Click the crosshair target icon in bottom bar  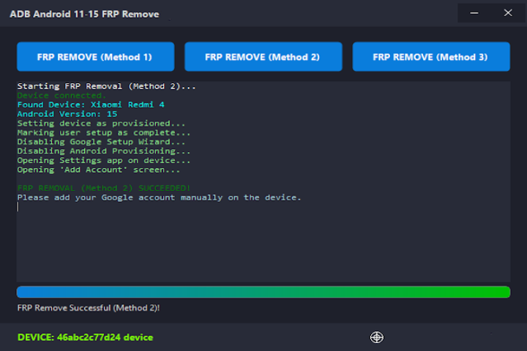(x=376, y=337)
